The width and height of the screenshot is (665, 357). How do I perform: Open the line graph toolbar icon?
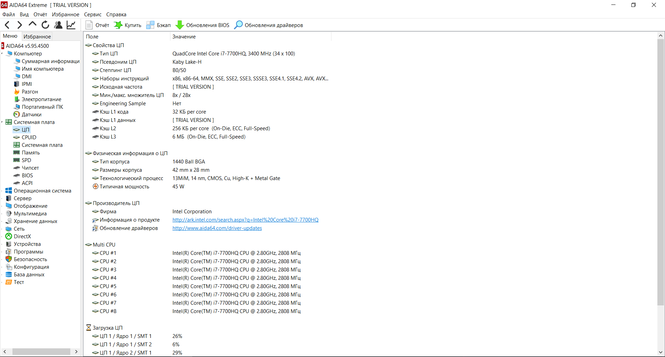point(71,25)
